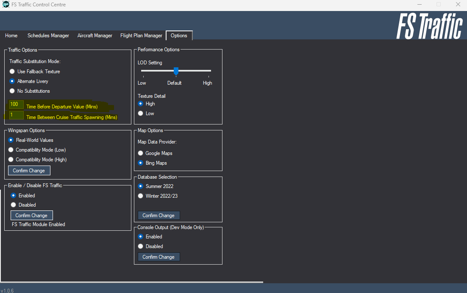Image resolution: width=467 pixels, height=293 pixels.
Task: Open the Aircraft Manager tab
Action: 95,36
